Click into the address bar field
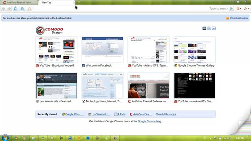The width and height of the screenshot is (251, 141). (120, 9)
